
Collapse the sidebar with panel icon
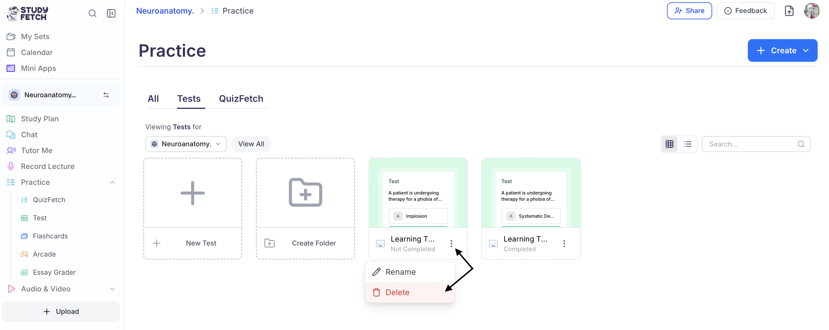(x=111, y=13)
